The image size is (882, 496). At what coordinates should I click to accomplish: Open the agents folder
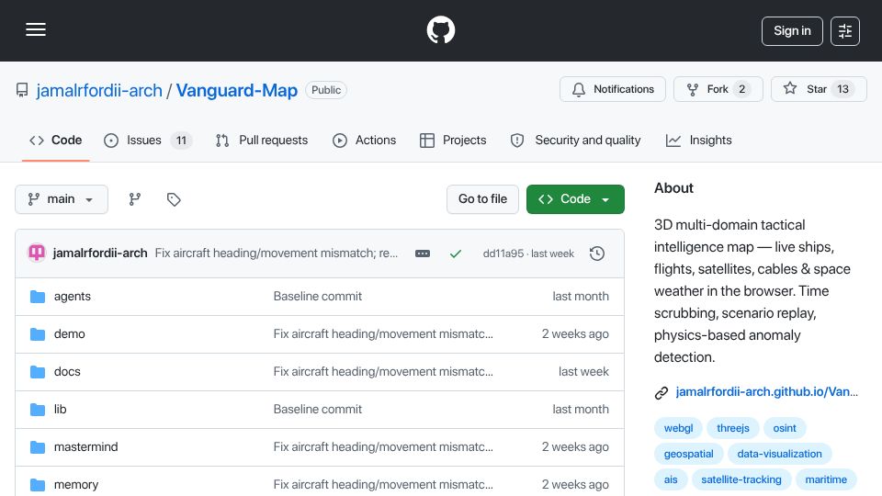tap(72, 297)
